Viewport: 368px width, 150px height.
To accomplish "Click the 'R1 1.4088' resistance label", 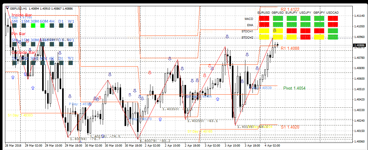I will click(x=290, y=48).
